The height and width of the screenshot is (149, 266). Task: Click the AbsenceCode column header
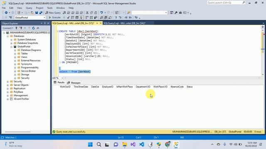coord(177,87)
